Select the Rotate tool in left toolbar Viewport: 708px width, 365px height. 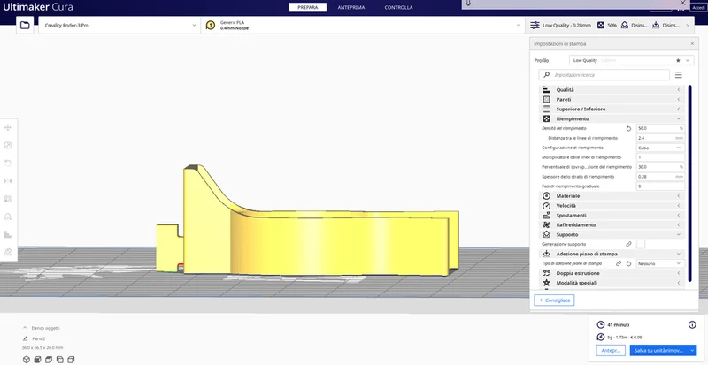coord(8,163)
